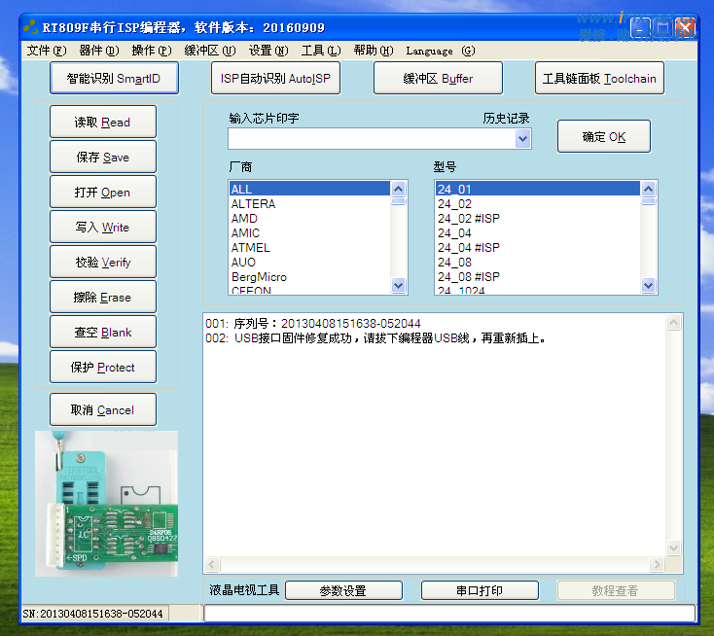Viewport: 714px width, 636px height.
Task: Select ATMEL in the vendor list
Action: 309,247
